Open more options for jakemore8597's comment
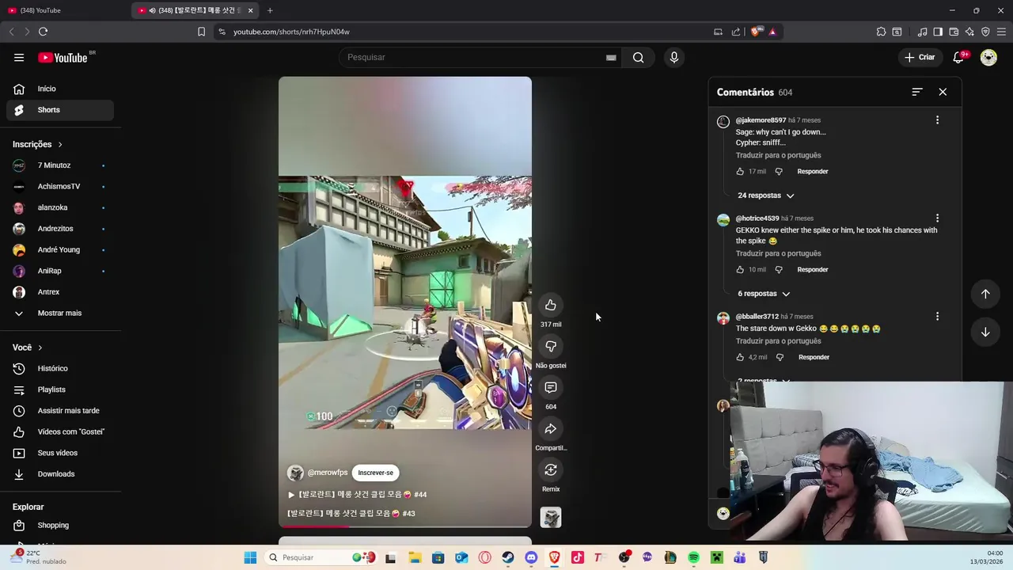The height and width of the screenshot is (570, 1013). 937,120
